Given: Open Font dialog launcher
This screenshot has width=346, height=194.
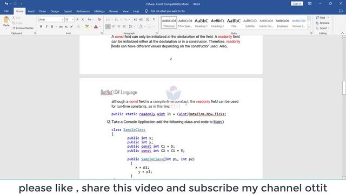Looking at the screenshot, I should (x=102, y=33).
